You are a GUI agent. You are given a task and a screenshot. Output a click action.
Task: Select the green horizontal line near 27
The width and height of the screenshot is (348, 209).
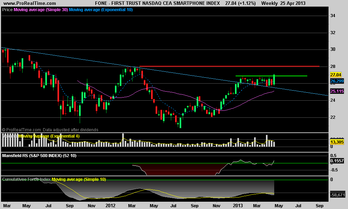pyautogui.click(x=271, y=76)
